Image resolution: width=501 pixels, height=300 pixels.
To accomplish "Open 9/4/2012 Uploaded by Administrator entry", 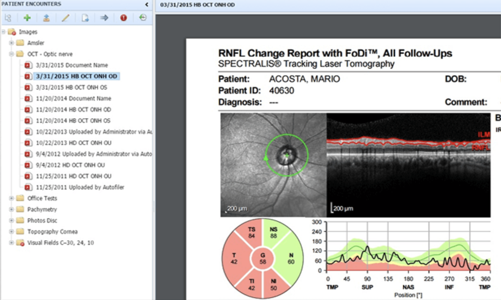I will [x=94, y=154].
